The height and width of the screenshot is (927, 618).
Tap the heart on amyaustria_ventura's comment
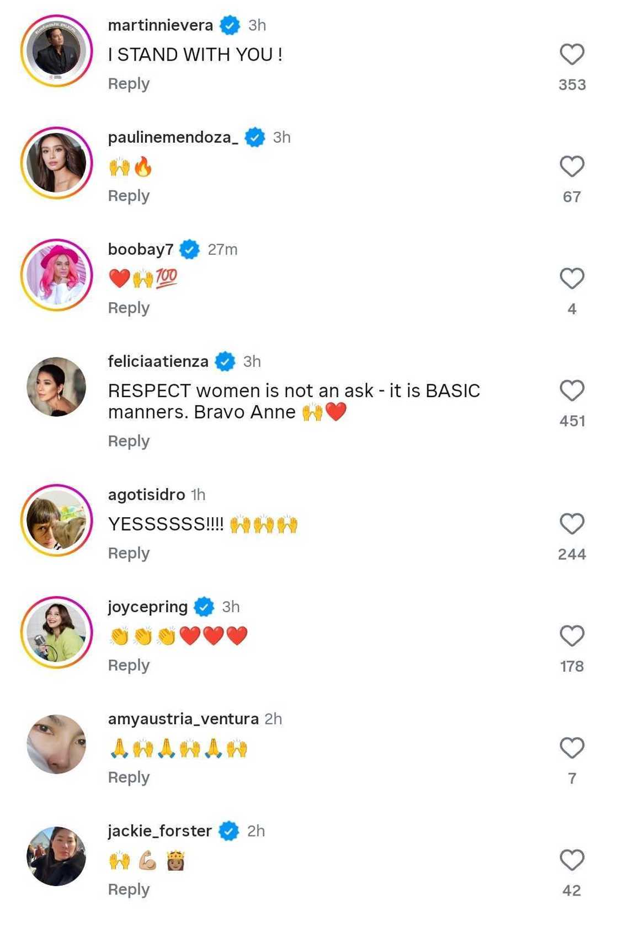(x=573, y=748)
